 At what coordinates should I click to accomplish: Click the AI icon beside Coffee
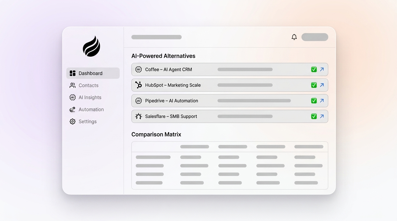coord(138,70)
